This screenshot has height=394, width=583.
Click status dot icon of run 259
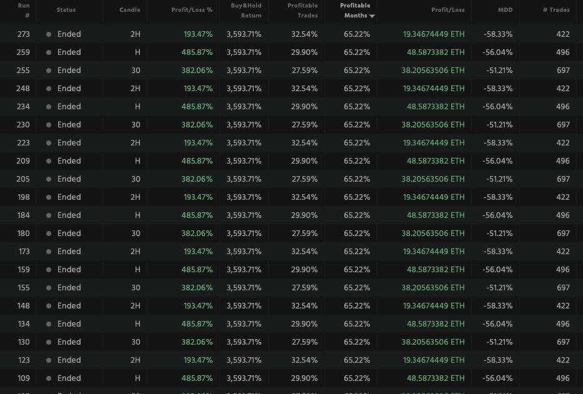tap(49, 52)
